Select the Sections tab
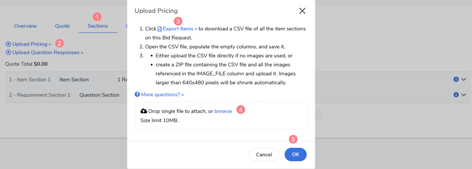Screen dimensions: 472x169 pyautogui.click(x=98, y=26)
